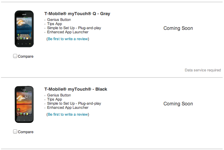
Task: Click the Data service required note
Action: click(203, 70)
